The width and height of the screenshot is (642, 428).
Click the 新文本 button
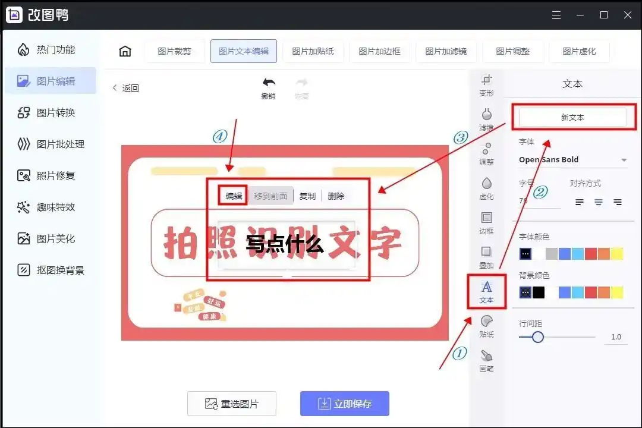pyautogui.click(x=572, y=117)
